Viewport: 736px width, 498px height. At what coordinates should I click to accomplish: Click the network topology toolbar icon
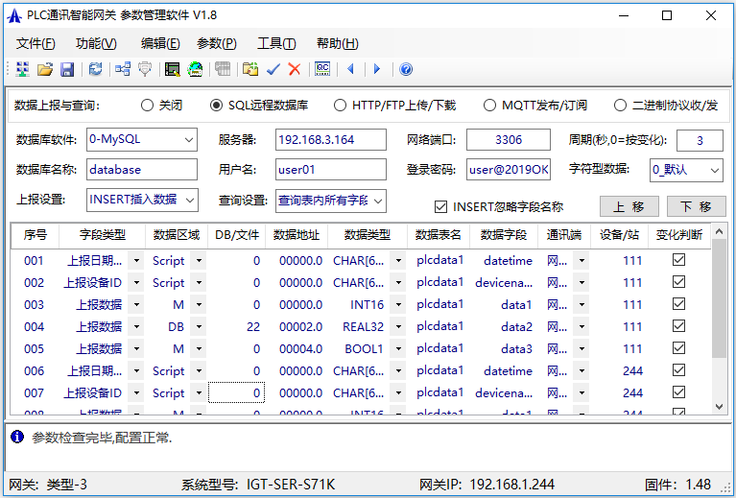click(x=123, y=69)
